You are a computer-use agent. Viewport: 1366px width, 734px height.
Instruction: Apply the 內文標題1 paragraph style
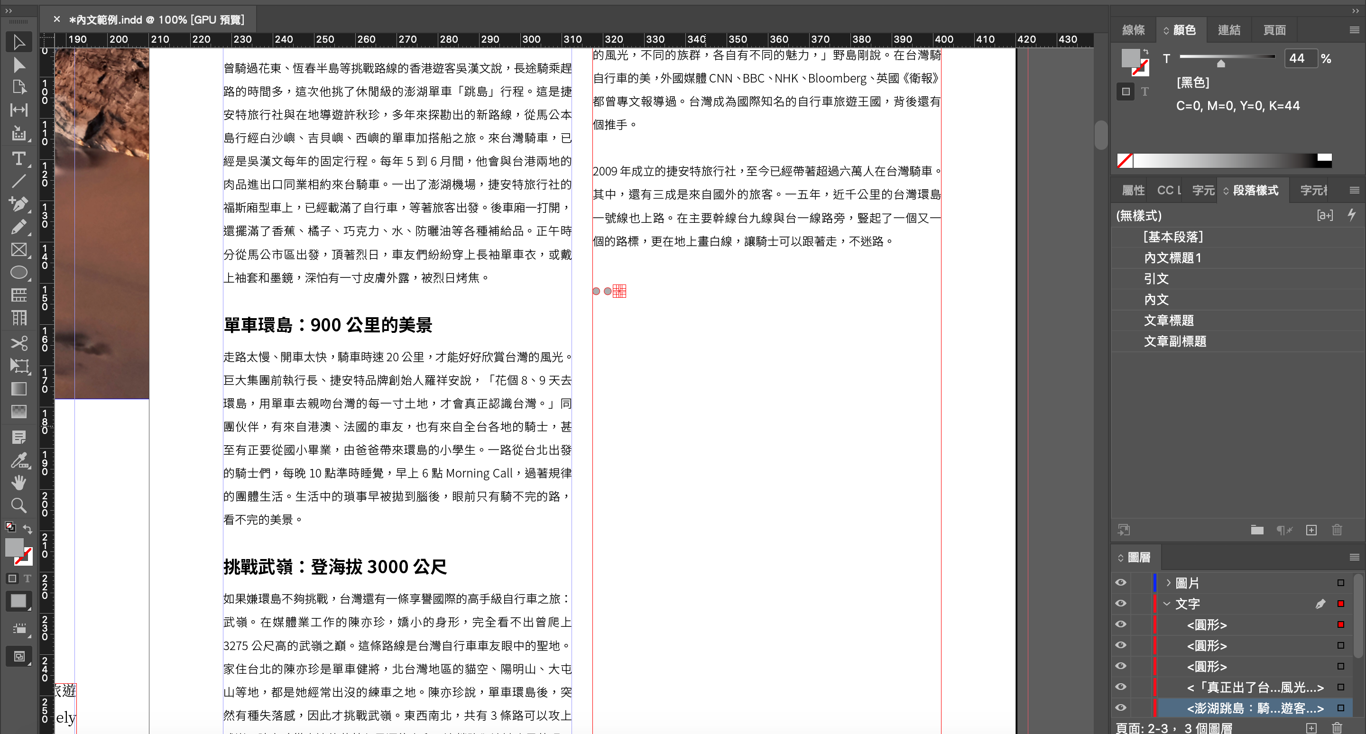coord(1172,257)
